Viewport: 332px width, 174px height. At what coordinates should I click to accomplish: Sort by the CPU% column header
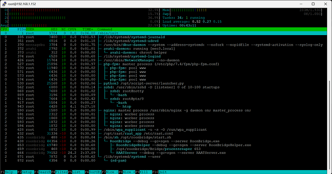coord(72,29)
